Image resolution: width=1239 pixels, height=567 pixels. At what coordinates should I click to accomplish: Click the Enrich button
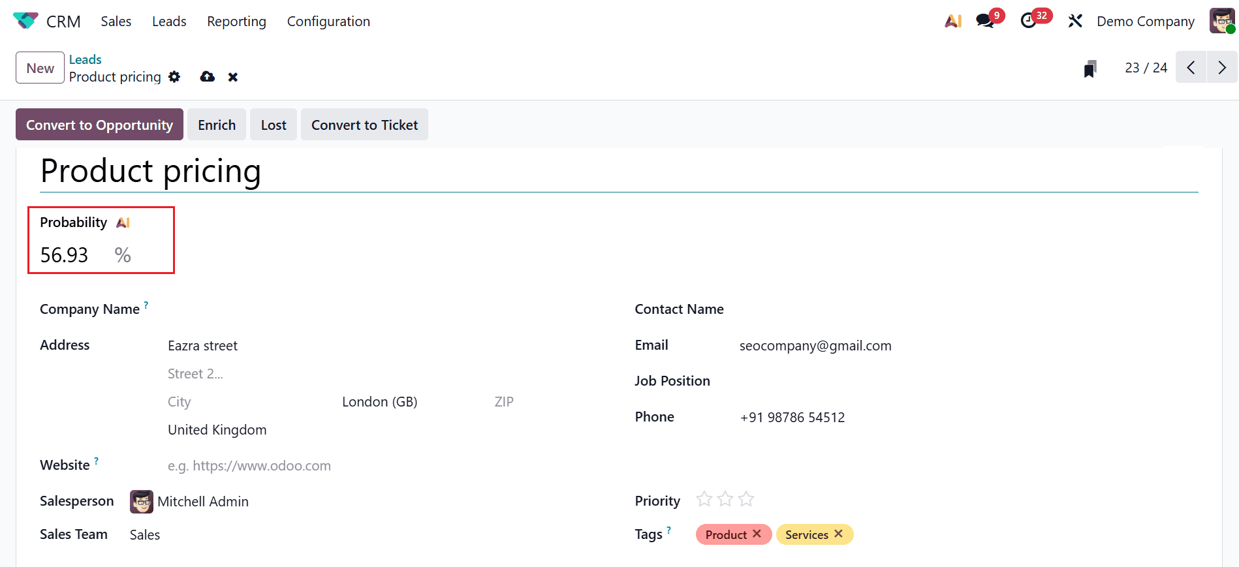[217, 125]
